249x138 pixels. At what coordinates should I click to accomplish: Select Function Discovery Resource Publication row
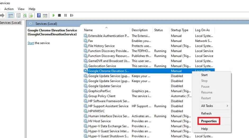tap(149, 56)
